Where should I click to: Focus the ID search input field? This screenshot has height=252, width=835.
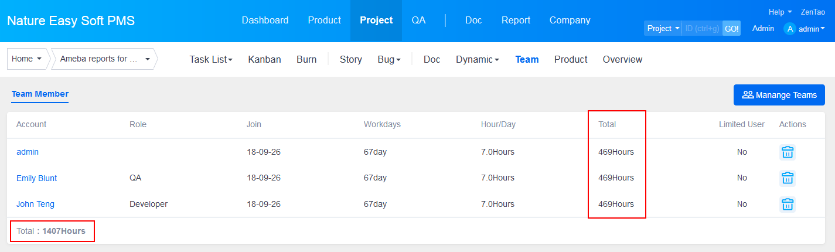[702, 29]
